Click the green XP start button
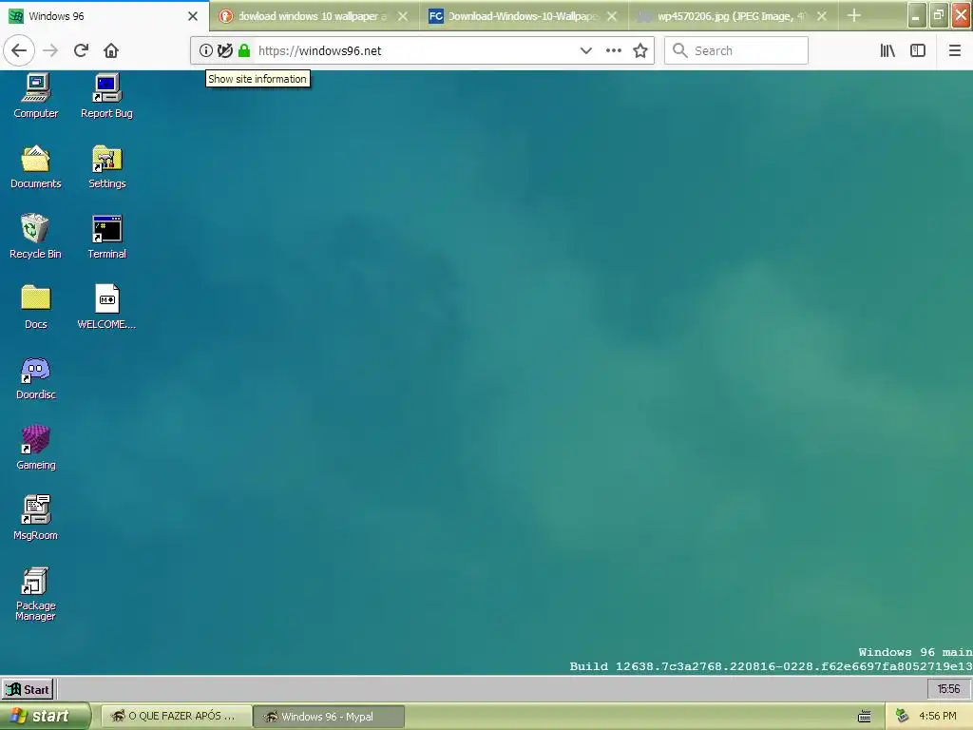Screen dimensions: 973x730 click(x=45, y=717)
